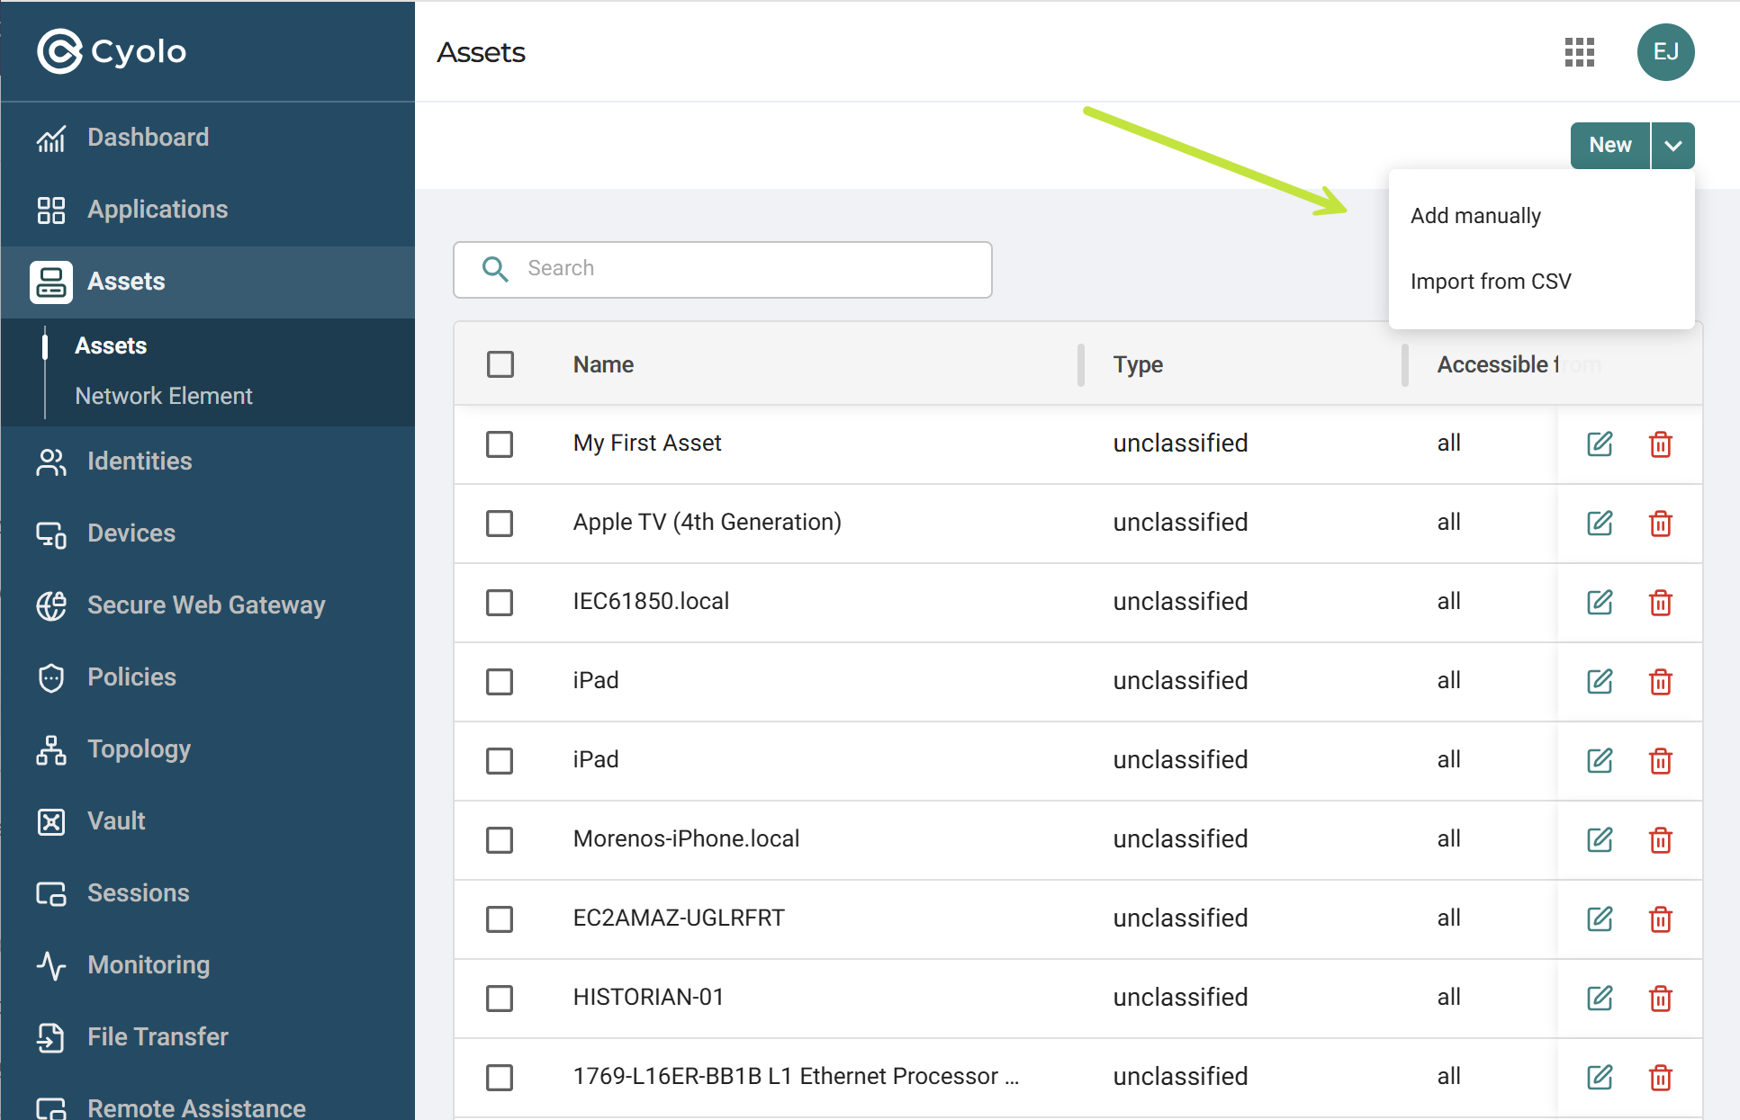The image size is (1740, 1120).
Task: Choose Add manually from the dropdown
Action: coord(1541,216)
